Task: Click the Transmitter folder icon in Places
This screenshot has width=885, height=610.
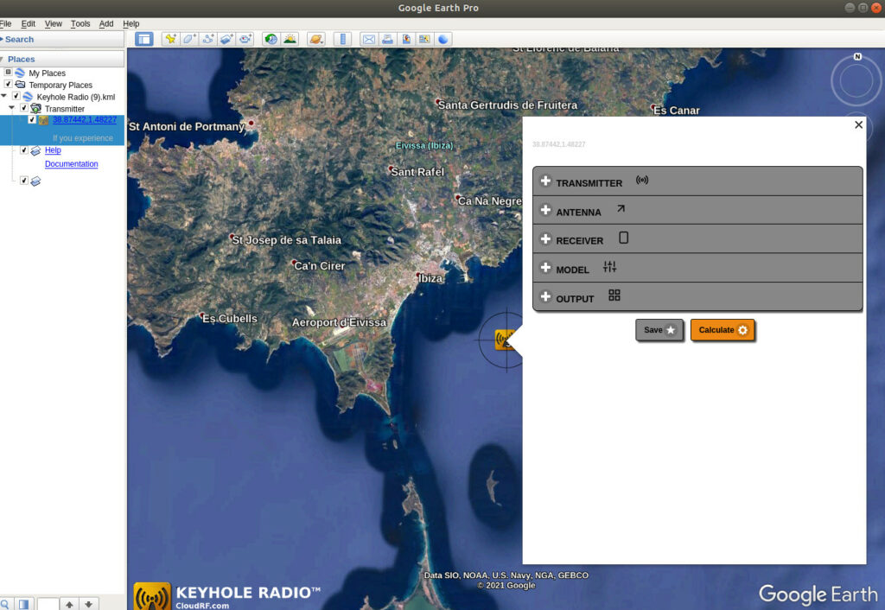Action: (x=35, y=108)
